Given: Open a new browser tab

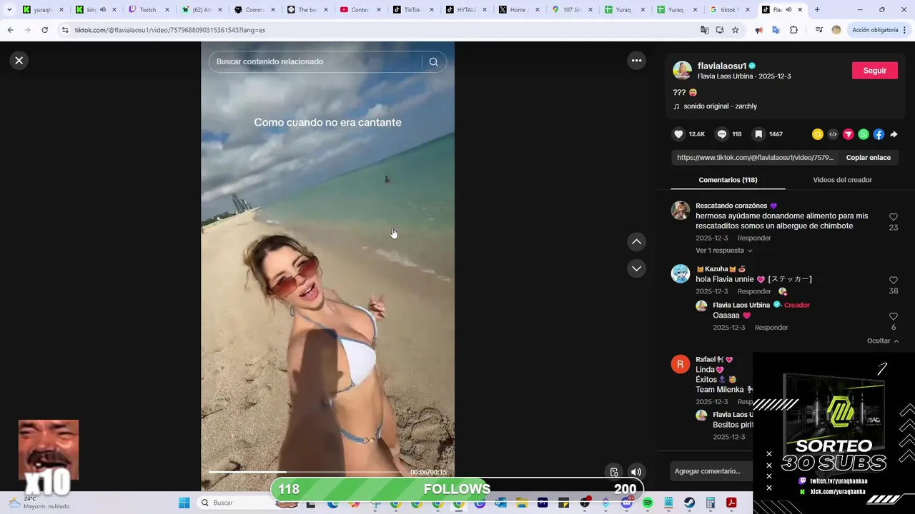Looking at the screenshot, I should [817, 10].
